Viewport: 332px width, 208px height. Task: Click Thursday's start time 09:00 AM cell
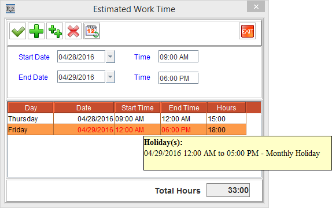click(138, 118)
